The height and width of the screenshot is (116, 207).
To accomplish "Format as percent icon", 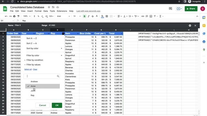I will [38, 16].
